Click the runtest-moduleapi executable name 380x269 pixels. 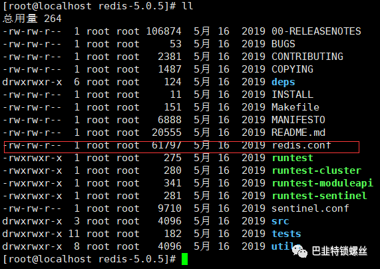[322, 183]
